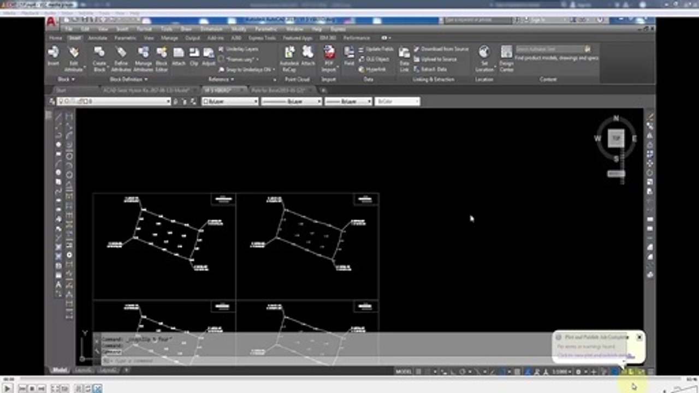Launch the Block Editor
The width and height of the screenshot is (699, 393).
point(162,58)
